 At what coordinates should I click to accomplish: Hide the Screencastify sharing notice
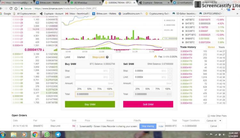(x=161, y=126)
